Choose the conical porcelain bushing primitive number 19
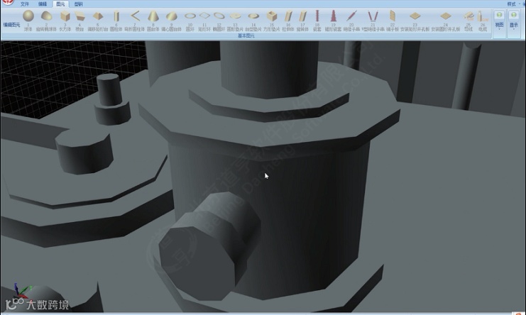 pos(333,20)
